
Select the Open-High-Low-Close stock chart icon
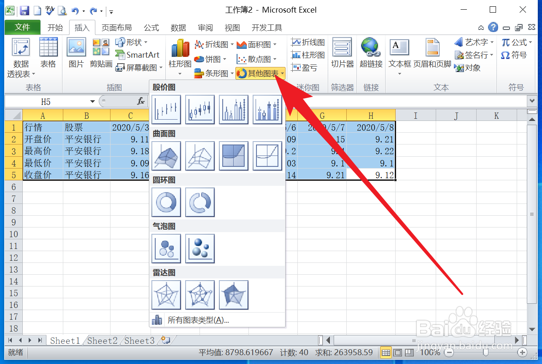(200, 110)
